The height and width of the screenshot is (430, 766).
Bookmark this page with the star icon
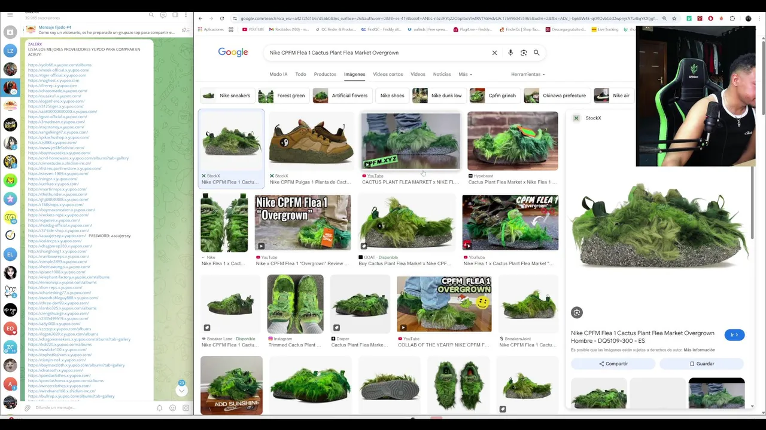pos(674,19)
